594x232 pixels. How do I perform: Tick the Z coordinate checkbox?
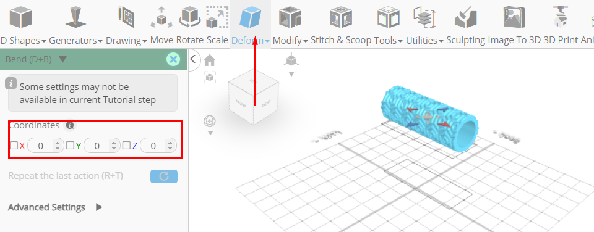126,145
